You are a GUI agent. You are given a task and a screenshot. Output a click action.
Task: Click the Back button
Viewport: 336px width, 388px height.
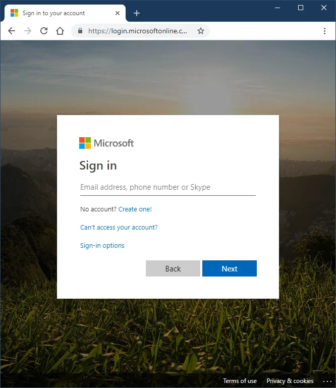(x=173, y=268)
